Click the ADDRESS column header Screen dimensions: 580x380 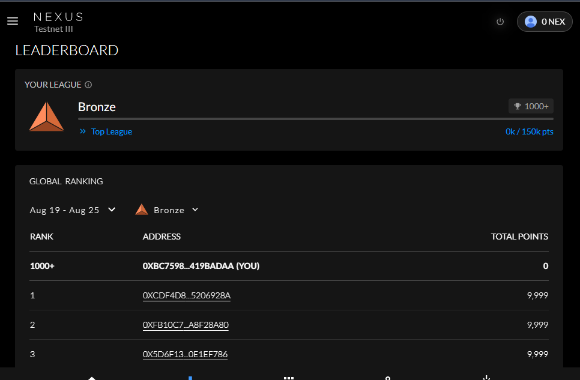(x=162, y=237)
